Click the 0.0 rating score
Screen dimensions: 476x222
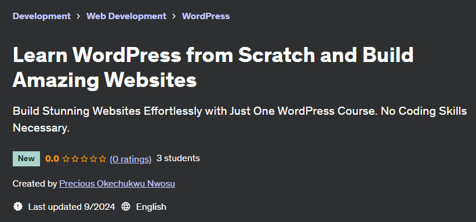pyautogui.click(x=52, y=158)
